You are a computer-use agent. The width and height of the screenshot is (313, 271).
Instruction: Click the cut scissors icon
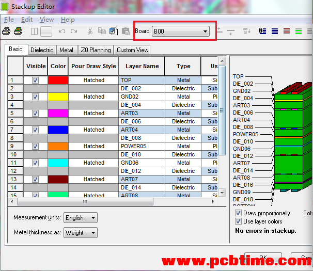click(90, 31)
